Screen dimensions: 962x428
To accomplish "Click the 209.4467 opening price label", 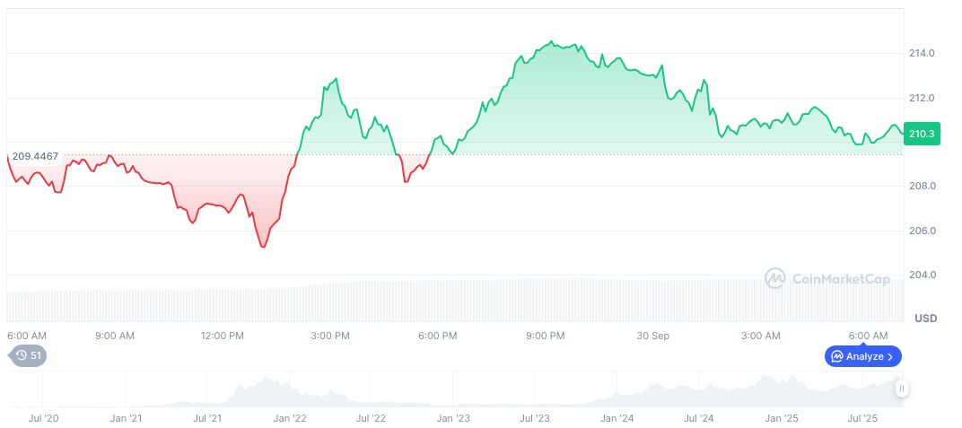I will 35,156.
